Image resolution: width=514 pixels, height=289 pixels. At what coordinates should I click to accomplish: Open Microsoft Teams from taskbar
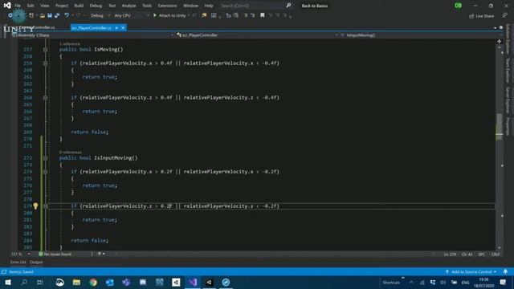tap(126, 282)
